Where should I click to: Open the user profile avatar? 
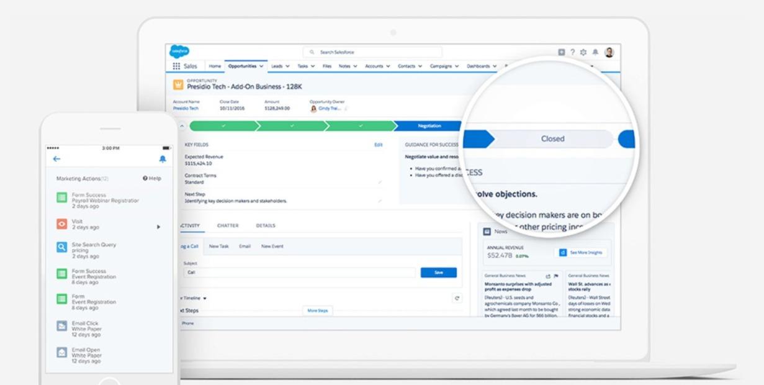(x=609, y=53)
